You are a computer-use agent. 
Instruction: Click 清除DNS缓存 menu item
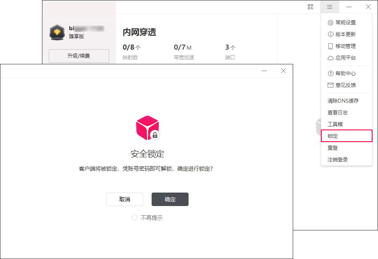(x=343, y=101)
